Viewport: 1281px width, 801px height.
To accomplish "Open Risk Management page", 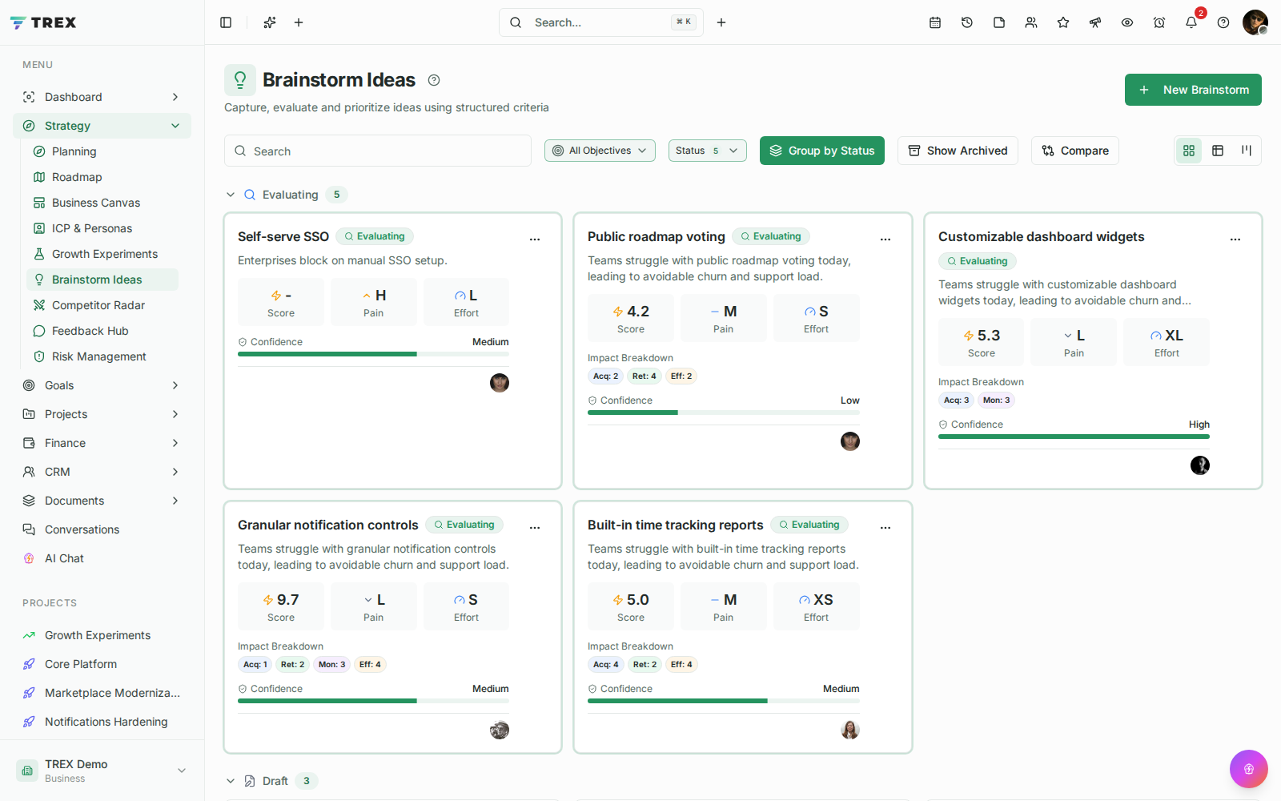I will [102, 356].
